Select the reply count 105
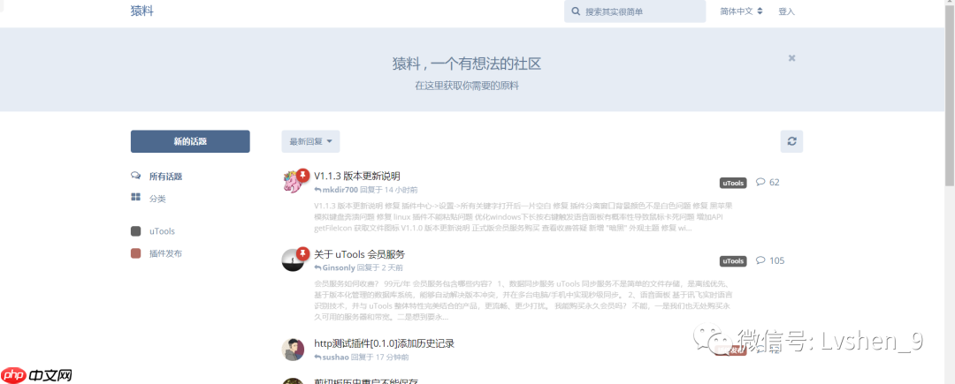 click(770, 260)
